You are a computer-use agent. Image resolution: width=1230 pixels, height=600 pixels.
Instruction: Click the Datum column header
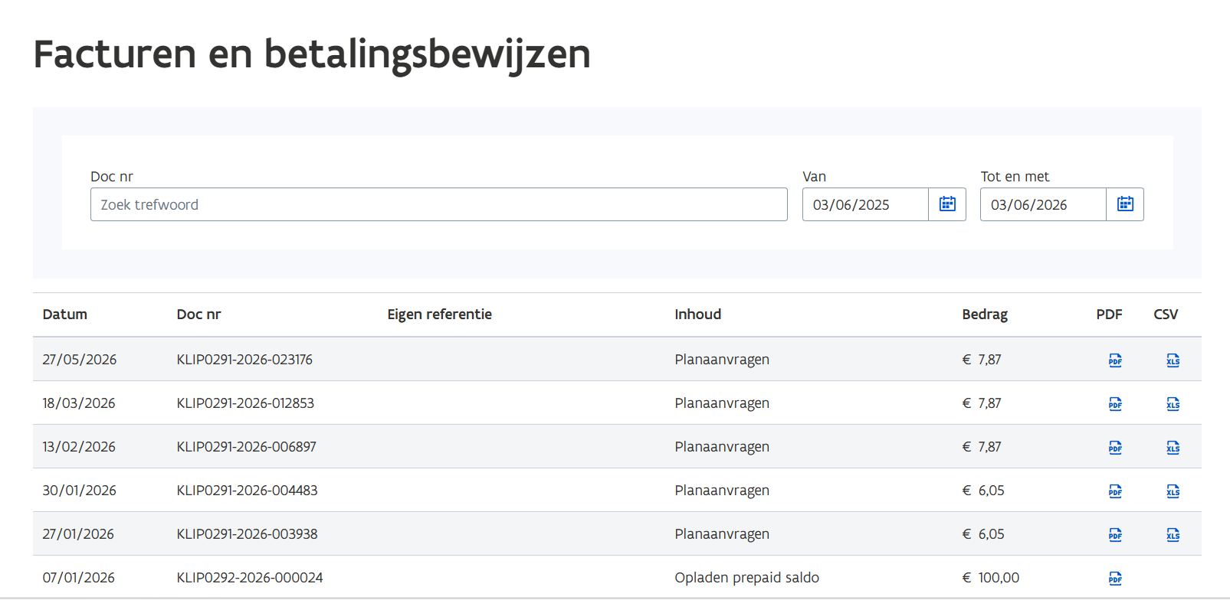point(65,315)
